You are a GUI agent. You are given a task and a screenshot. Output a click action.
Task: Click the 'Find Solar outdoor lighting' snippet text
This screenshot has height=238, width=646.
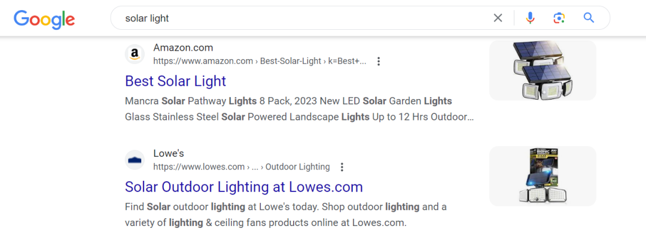tap(285, 215)
